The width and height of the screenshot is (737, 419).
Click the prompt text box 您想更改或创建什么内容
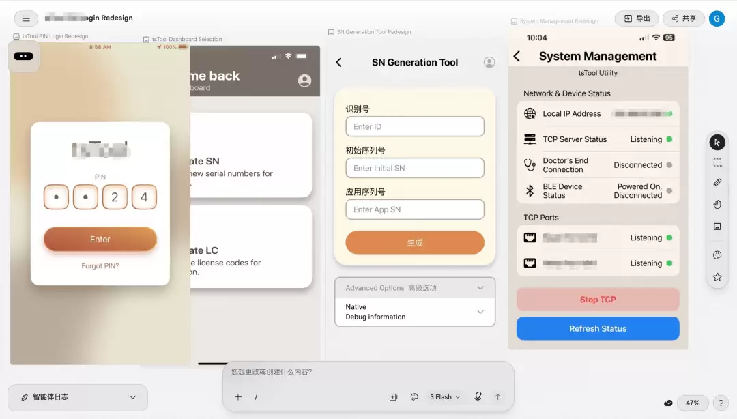[x=368, y=371]
